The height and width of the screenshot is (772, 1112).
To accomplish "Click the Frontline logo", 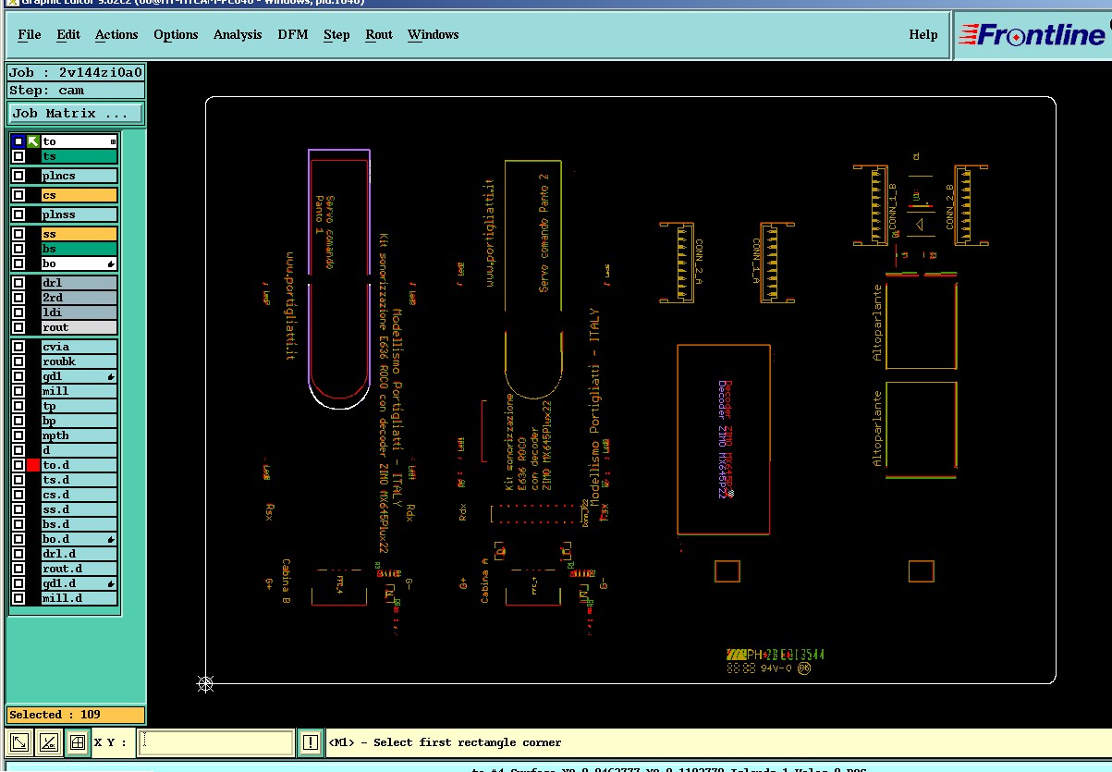I will click(1033, 35).
